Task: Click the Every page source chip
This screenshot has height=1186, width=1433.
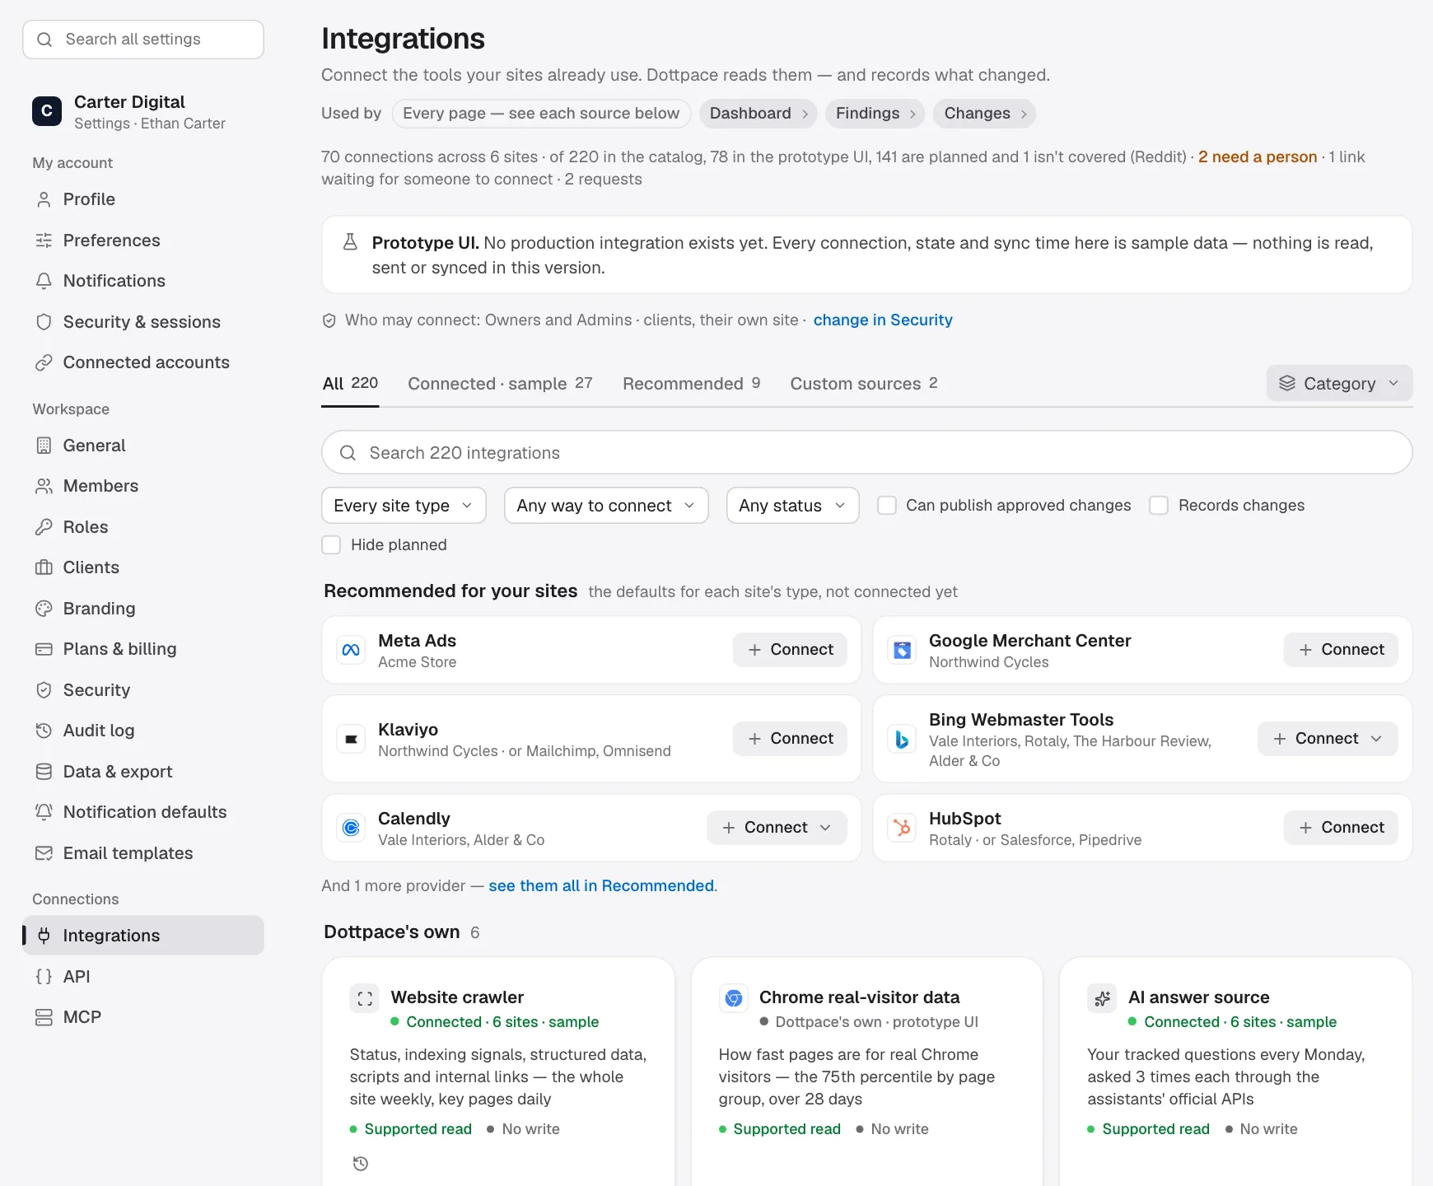Action: (541, 114)
